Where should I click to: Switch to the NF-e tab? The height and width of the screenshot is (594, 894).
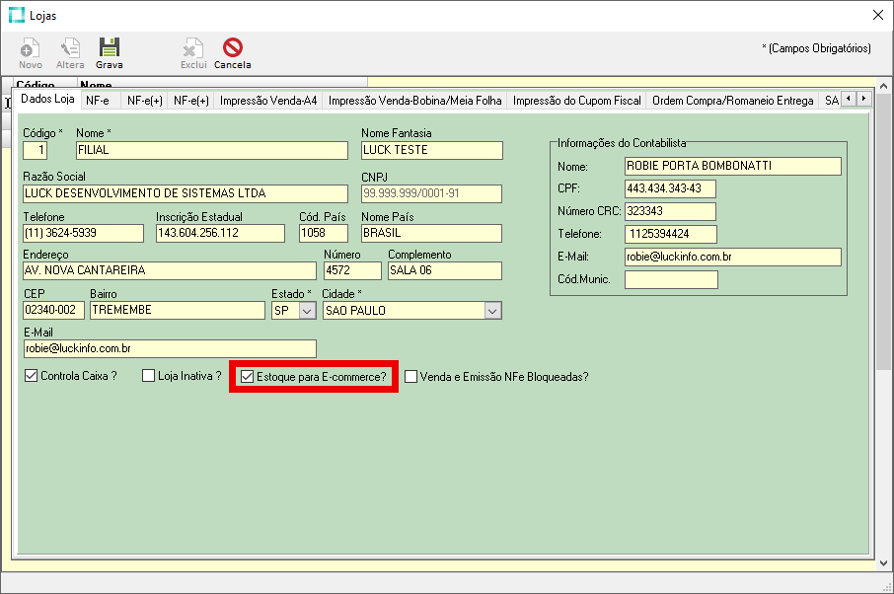pos(98,101)
